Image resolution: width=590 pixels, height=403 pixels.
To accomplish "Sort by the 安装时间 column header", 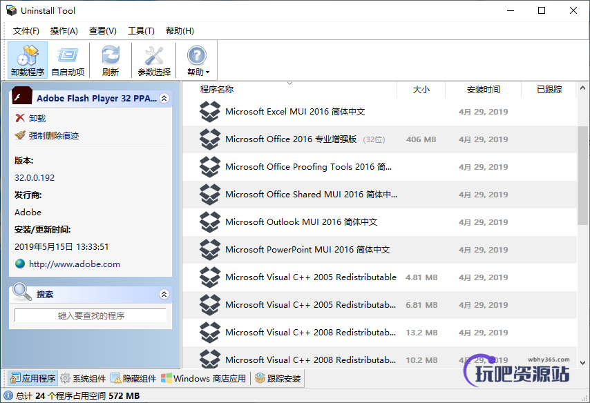I will click(483, 90).
